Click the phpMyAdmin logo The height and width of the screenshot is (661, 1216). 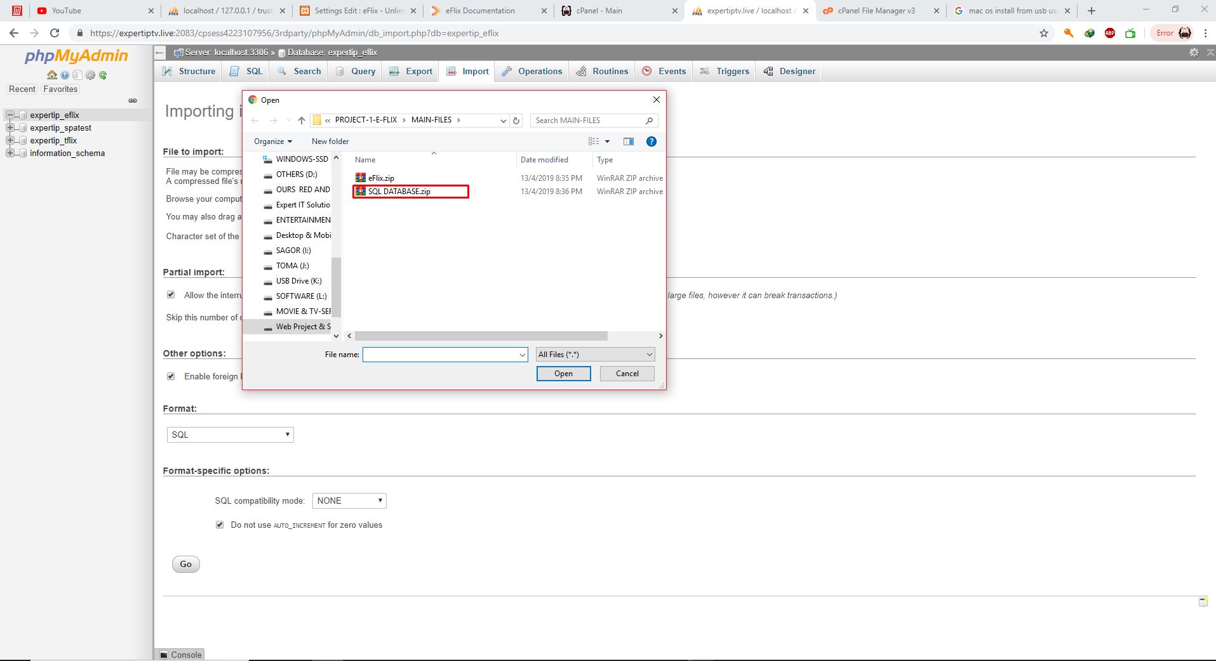tap(76, 56)
